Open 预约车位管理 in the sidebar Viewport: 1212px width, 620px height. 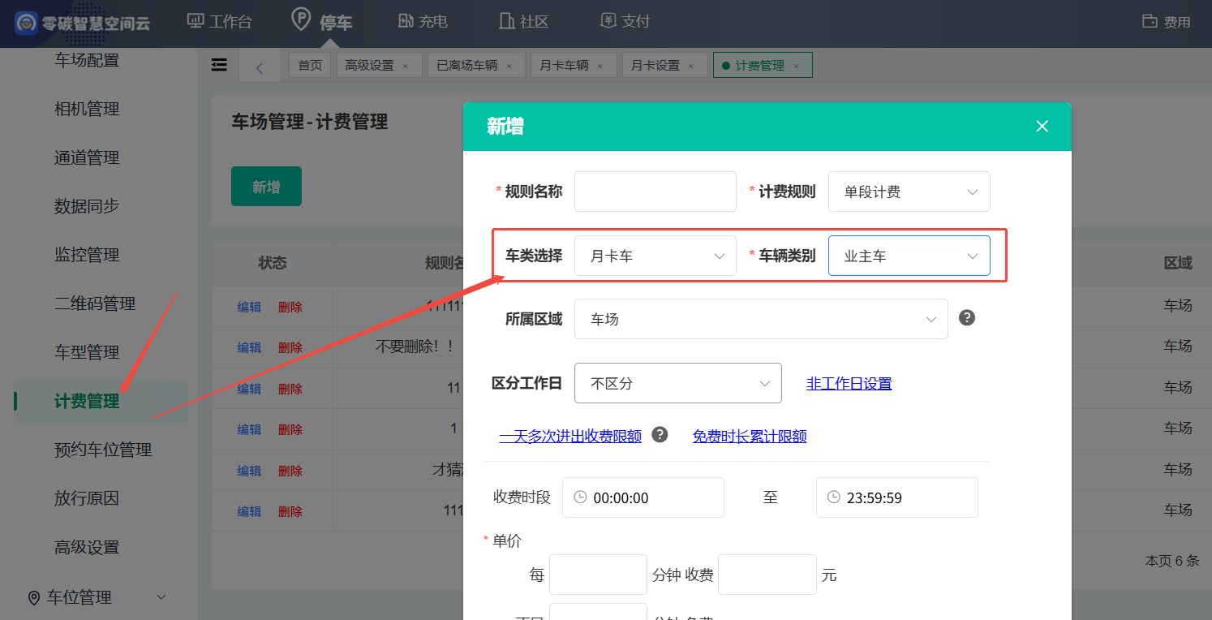103,450
